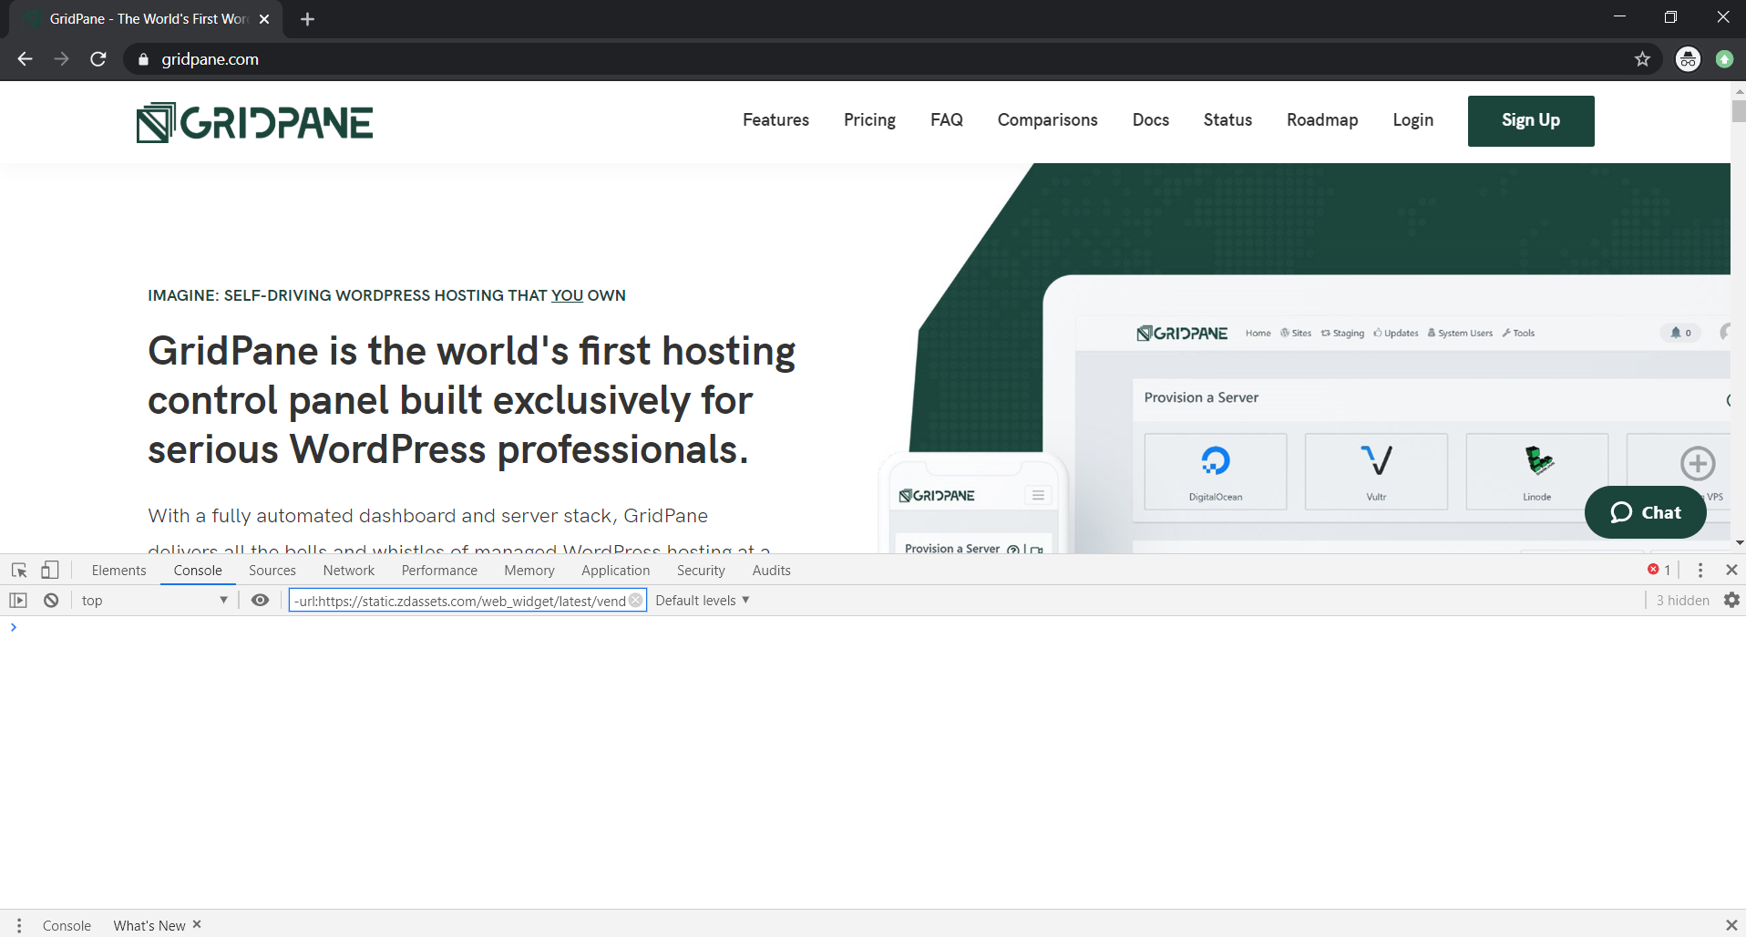1746x937 pixels.
Task: Open the FAQ nav link
Action: point(947,120)
